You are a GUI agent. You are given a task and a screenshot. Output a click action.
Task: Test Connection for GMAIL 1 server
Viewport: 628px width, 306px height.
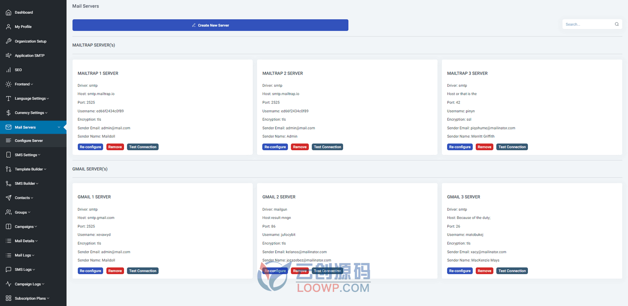click(143, 271)
